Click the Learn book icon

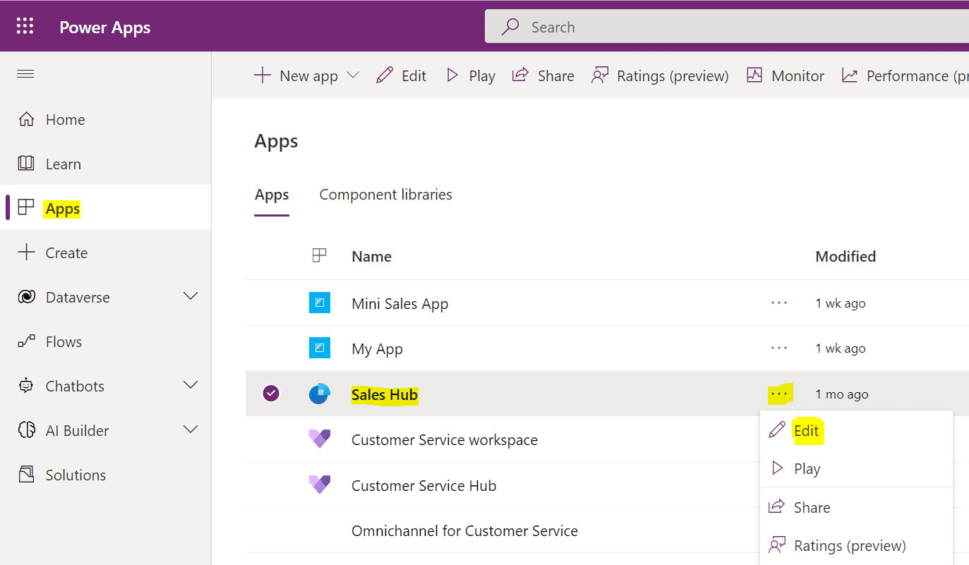(26, 164)
